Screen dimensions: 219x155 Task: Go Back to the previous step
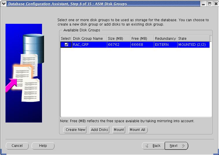(153, 146)
